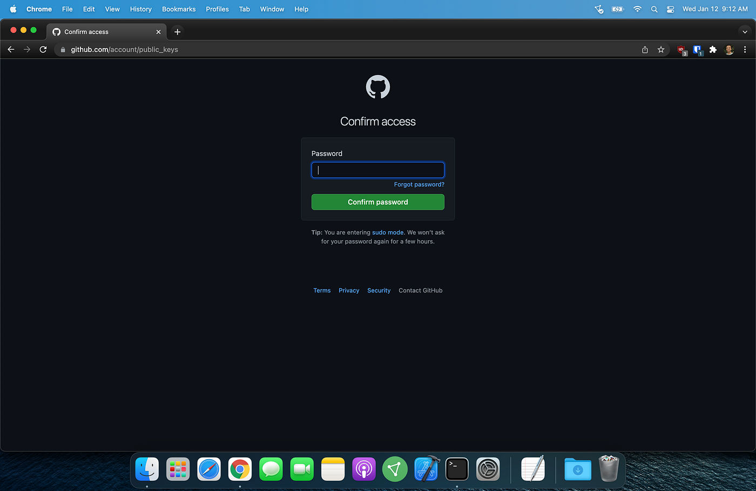Image resolution: width=756 pixels, height=491 pixels.
Task: Open the Edit menu
Action: (89, 9)
